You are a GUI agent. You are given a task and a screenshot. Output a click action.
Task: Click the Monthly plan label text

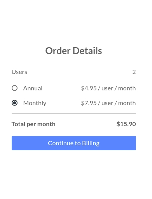[35, 103]
